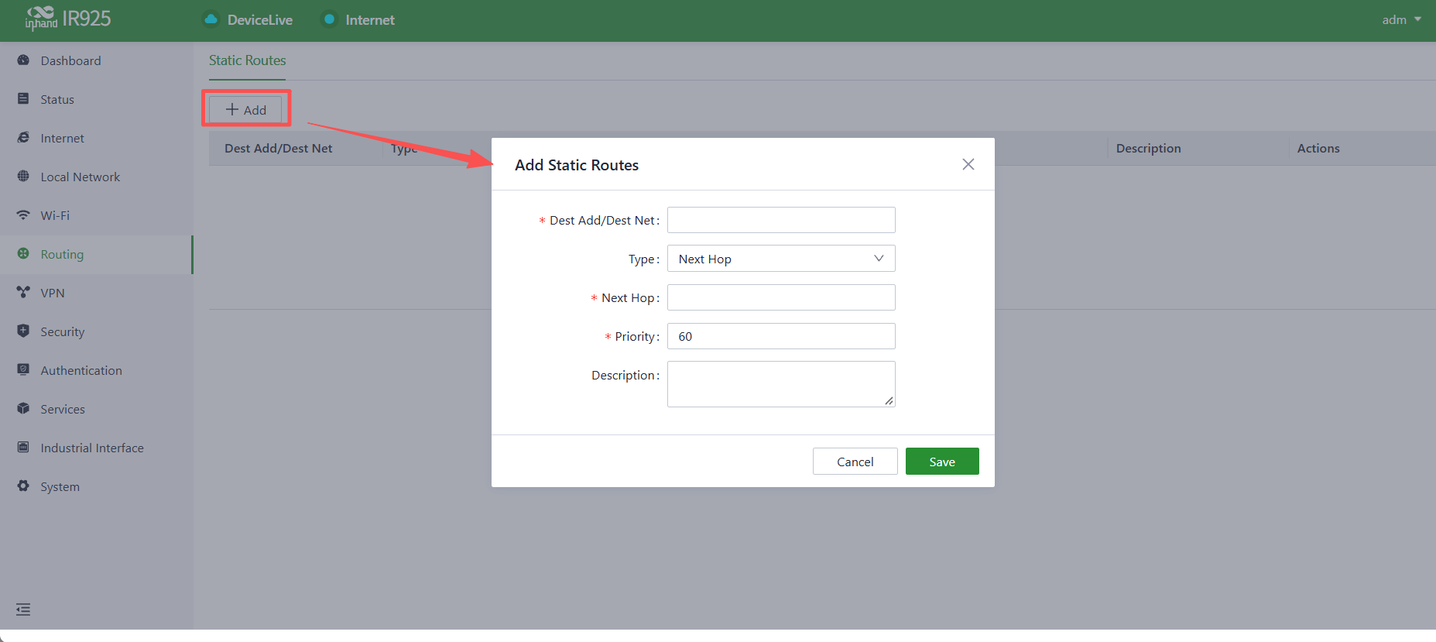Click the Industrial Interface icon

pyautogui.click(x=23, y=448)
